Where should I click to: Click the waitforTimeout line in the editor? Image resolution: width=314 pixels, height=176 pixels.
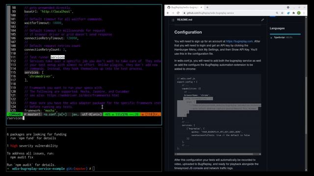[x=44, y=23]
